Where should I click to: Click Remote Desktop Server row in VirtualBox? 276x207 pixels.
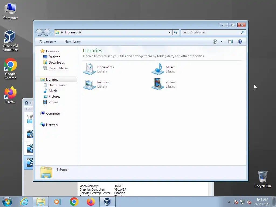point(102,193)
